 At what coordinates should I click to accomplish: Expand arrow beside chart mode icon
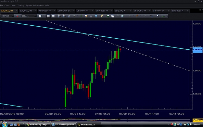pyautogui.click(x=44, y=16)
